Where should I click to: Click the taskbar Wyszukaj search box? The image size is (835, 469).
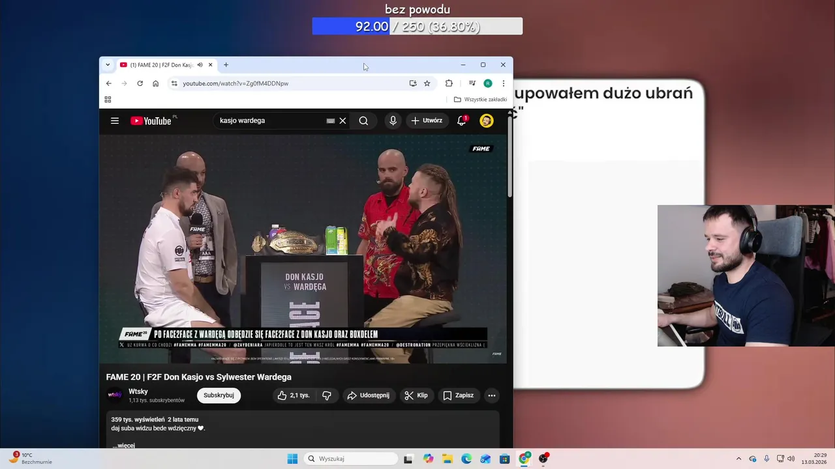pos(351,459)
